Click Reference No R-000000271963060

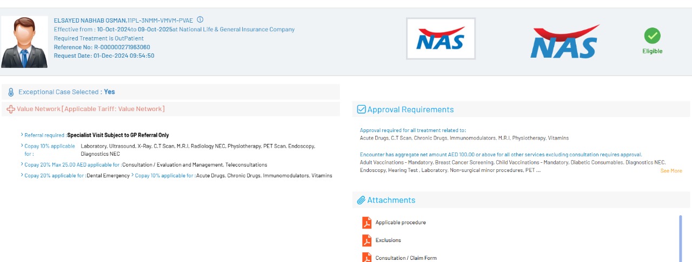102,47
